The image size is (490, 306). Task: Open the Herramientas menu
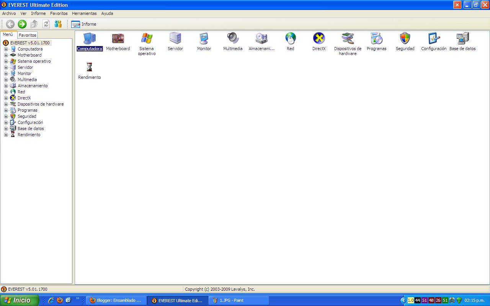click(84, 13)
